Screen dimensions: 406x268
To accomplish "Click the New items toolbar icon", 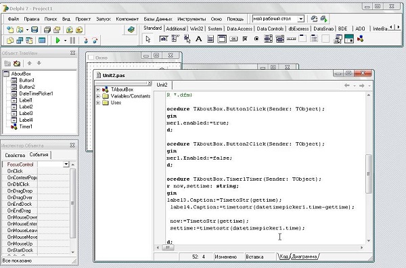I will [10, 30].
